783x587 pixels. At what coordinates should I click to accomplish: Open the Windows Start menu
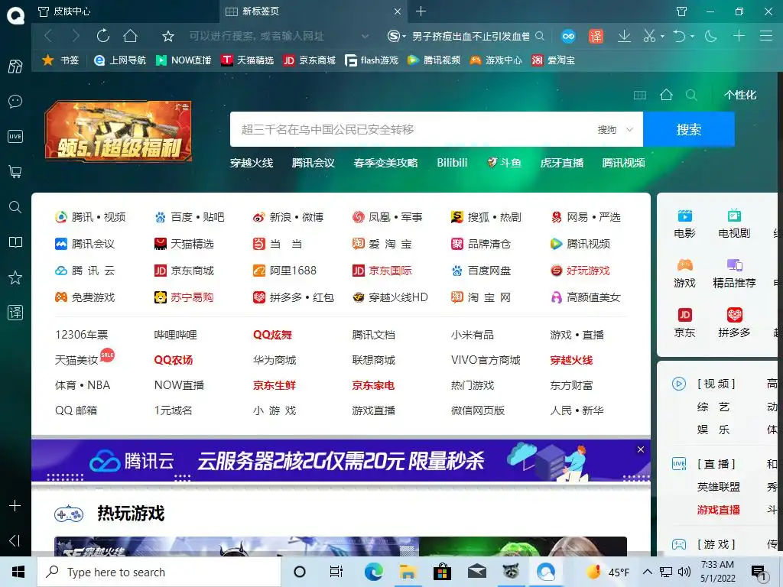click(x=18, y=572)
